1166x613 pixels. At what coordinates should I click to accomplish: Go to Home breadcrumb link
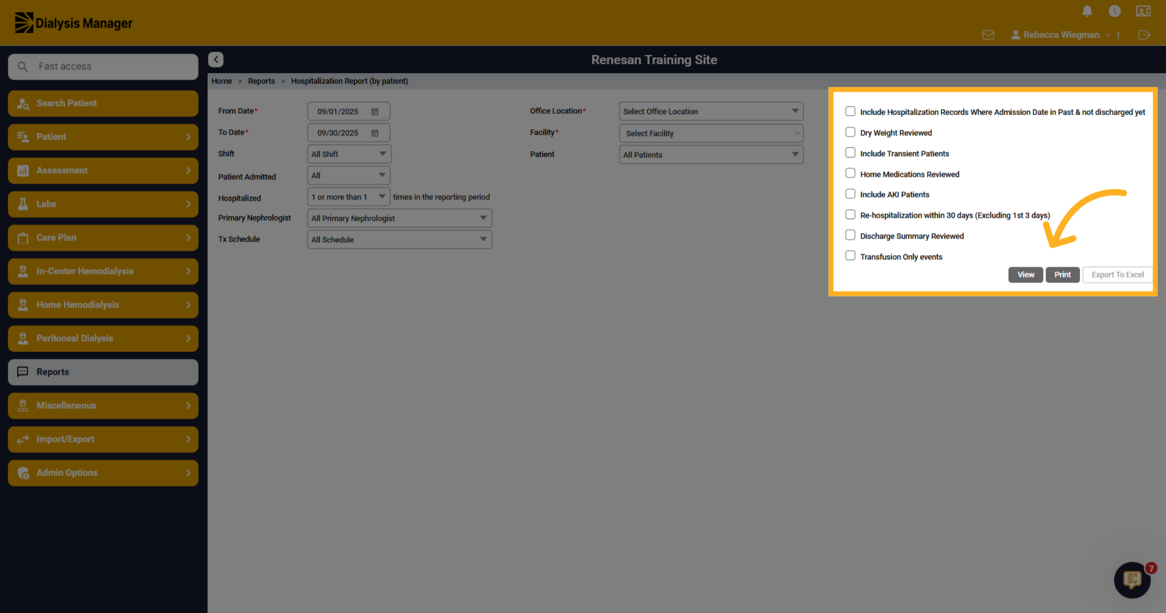pos(222,81)
